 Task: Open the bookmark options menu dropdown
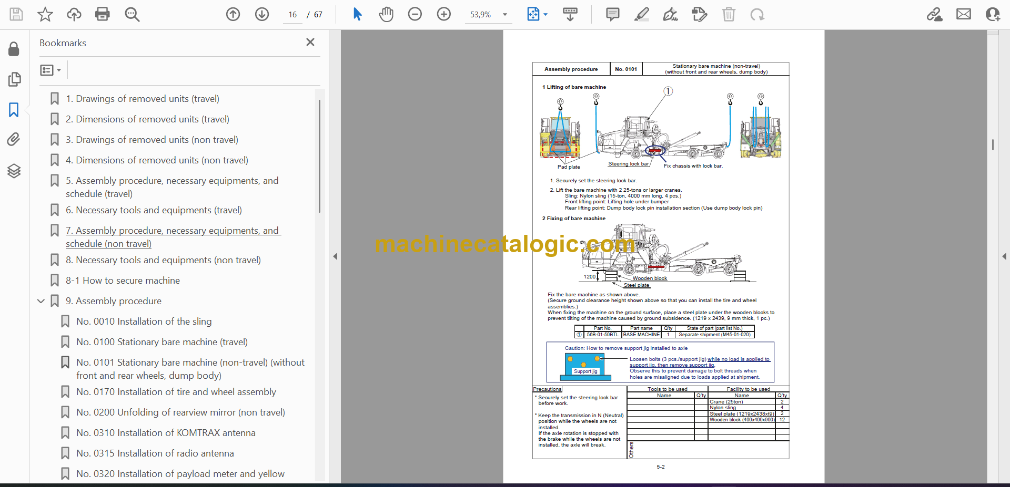click(51, 70)
